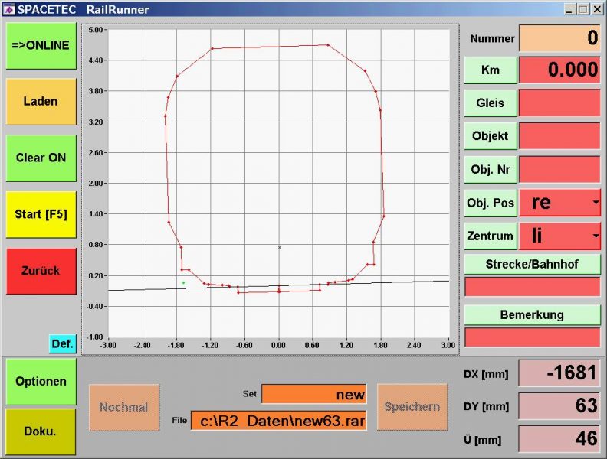Click the Objekt input field

click(559, 136)
